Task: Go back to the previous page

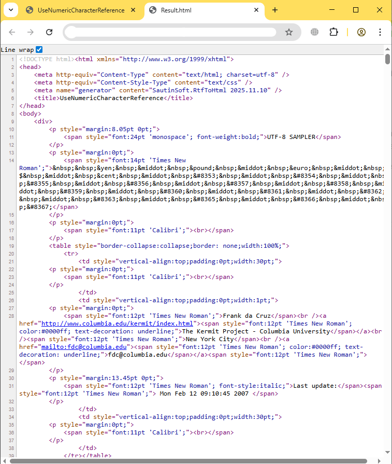Action: pyautogui.click(x=12, y=32)
